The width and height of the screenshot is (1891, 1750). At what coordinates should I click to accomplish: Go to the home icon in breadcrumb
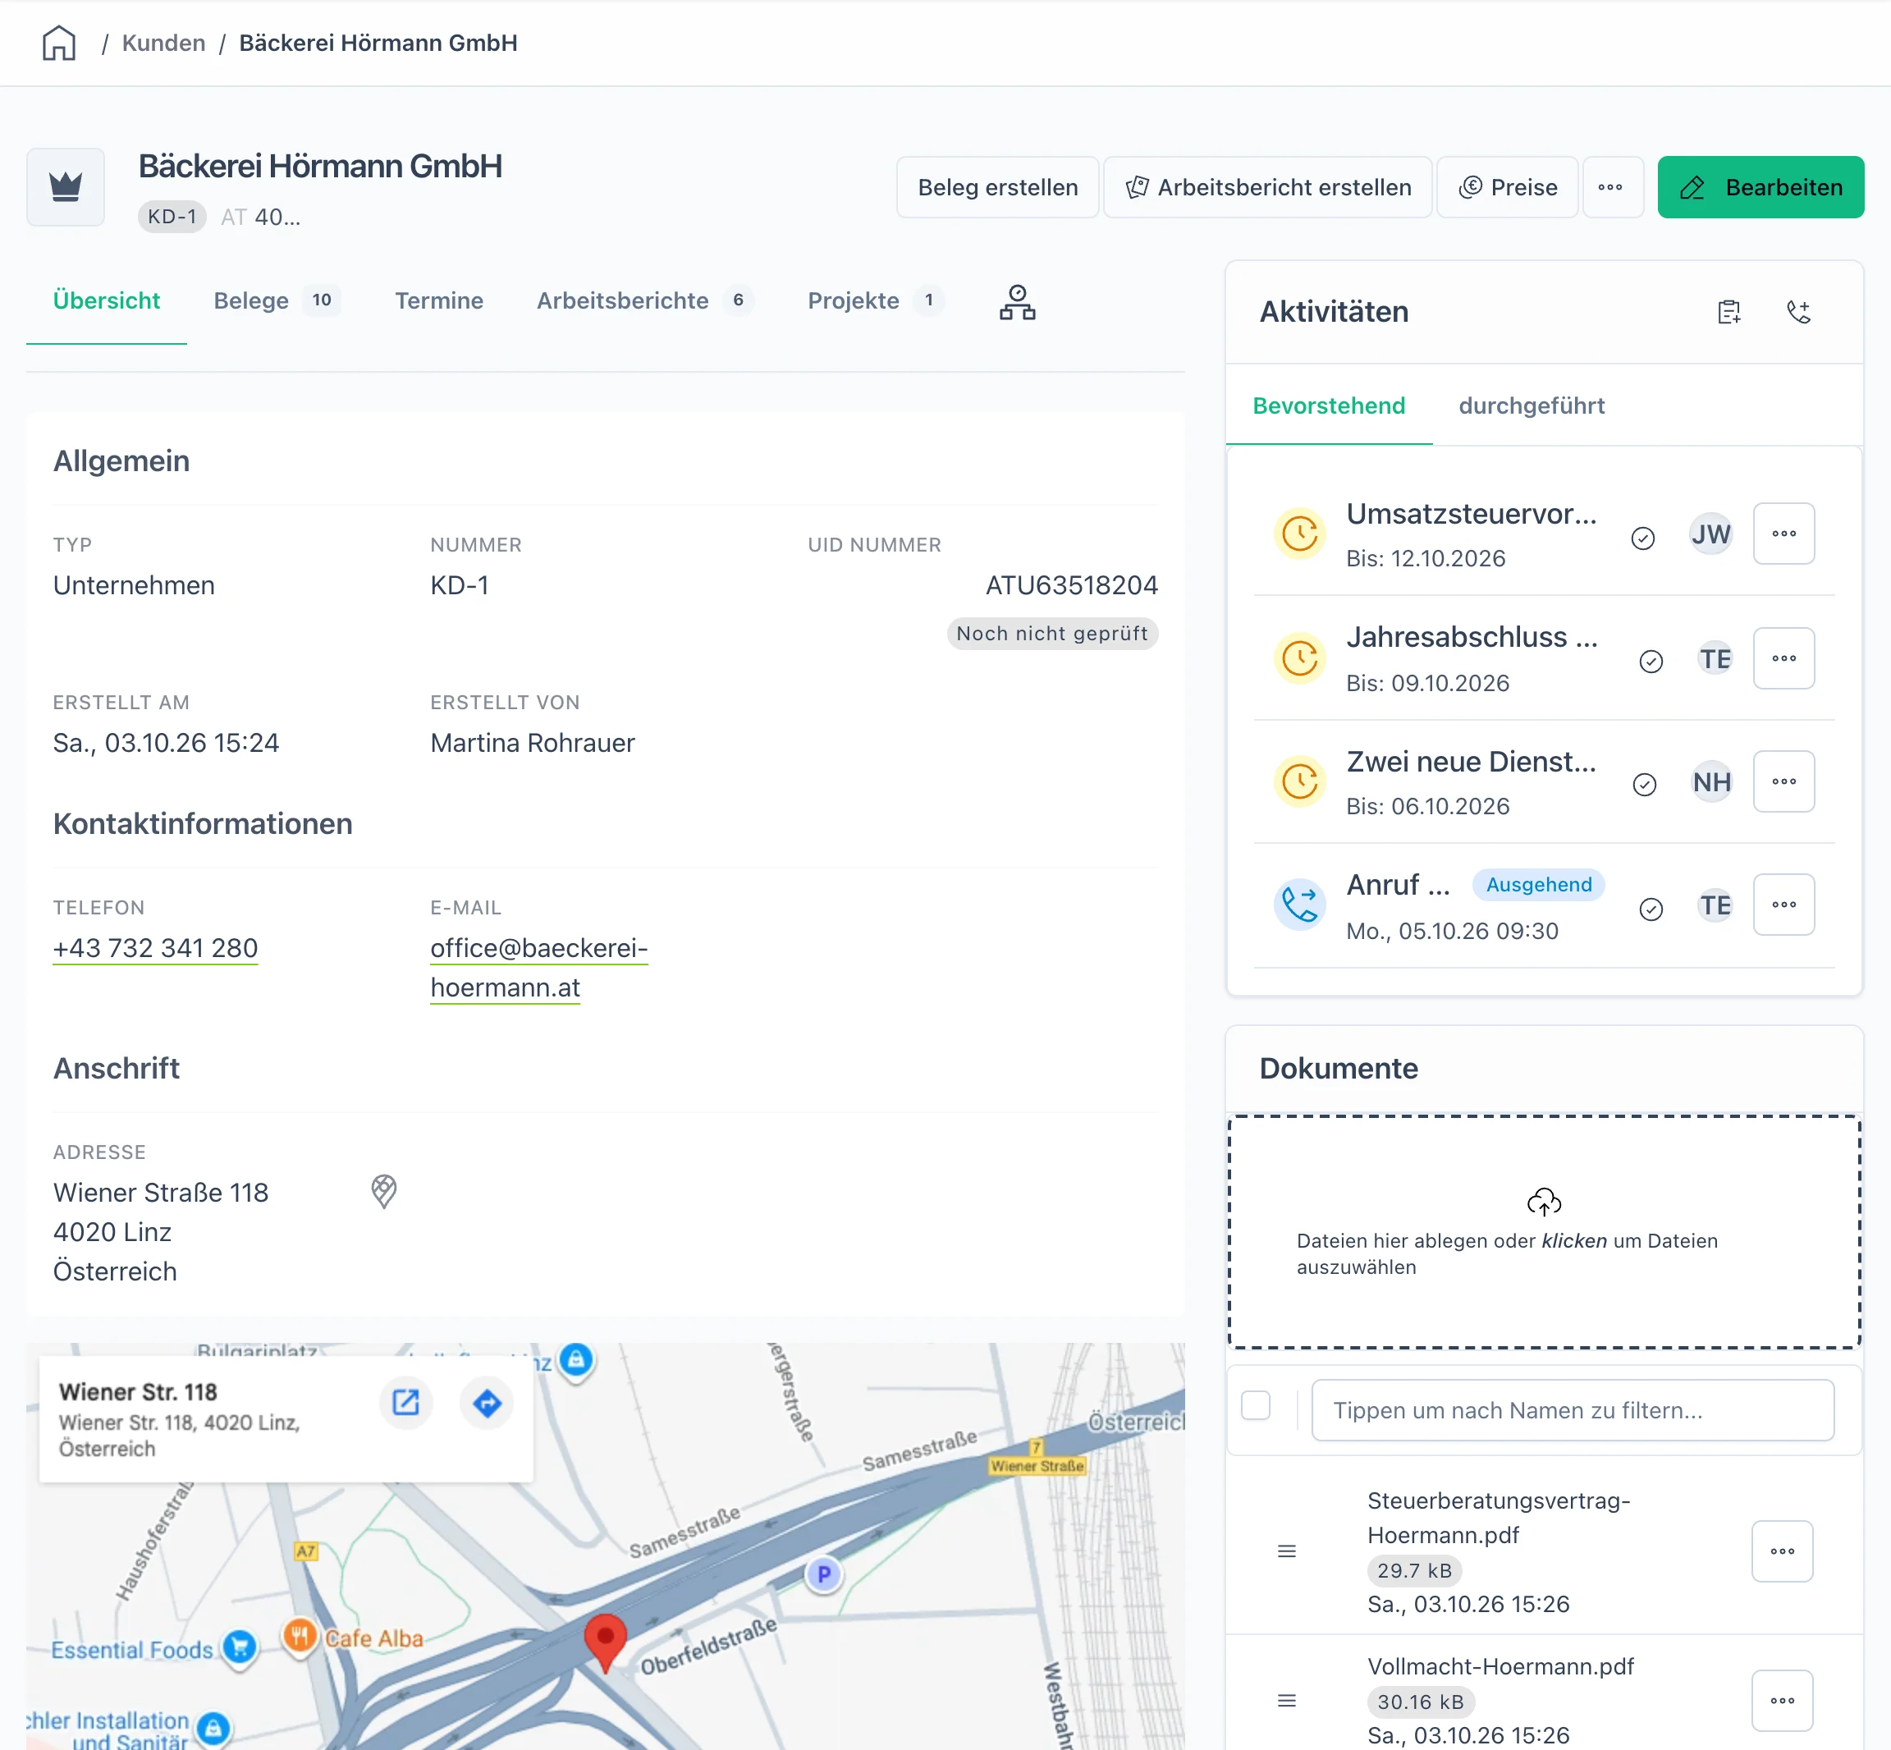(59, 43)
